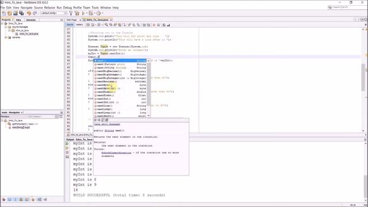
Task: Click the editor vertical scrollbar
Action: tap(363, 78)
